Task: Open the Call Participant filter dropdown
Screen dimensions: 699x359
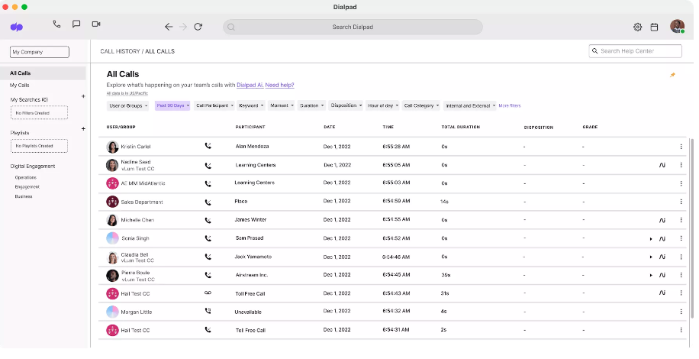Action: coord(214,105)
